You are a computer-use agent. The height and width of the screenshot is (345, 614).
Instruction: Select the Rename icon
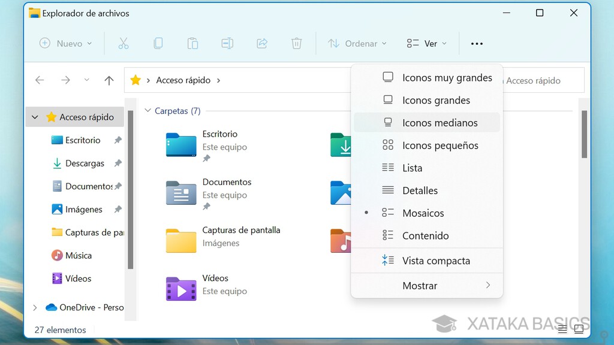(227, 43)
